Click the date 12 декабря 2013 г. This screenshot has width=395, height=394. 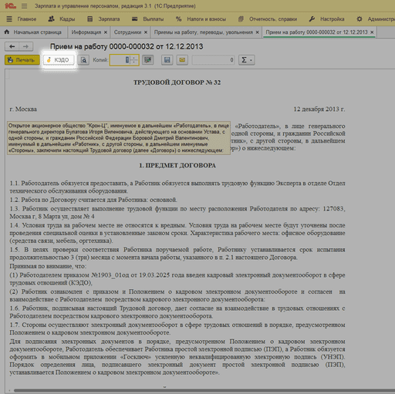click(x=319, y=109)
